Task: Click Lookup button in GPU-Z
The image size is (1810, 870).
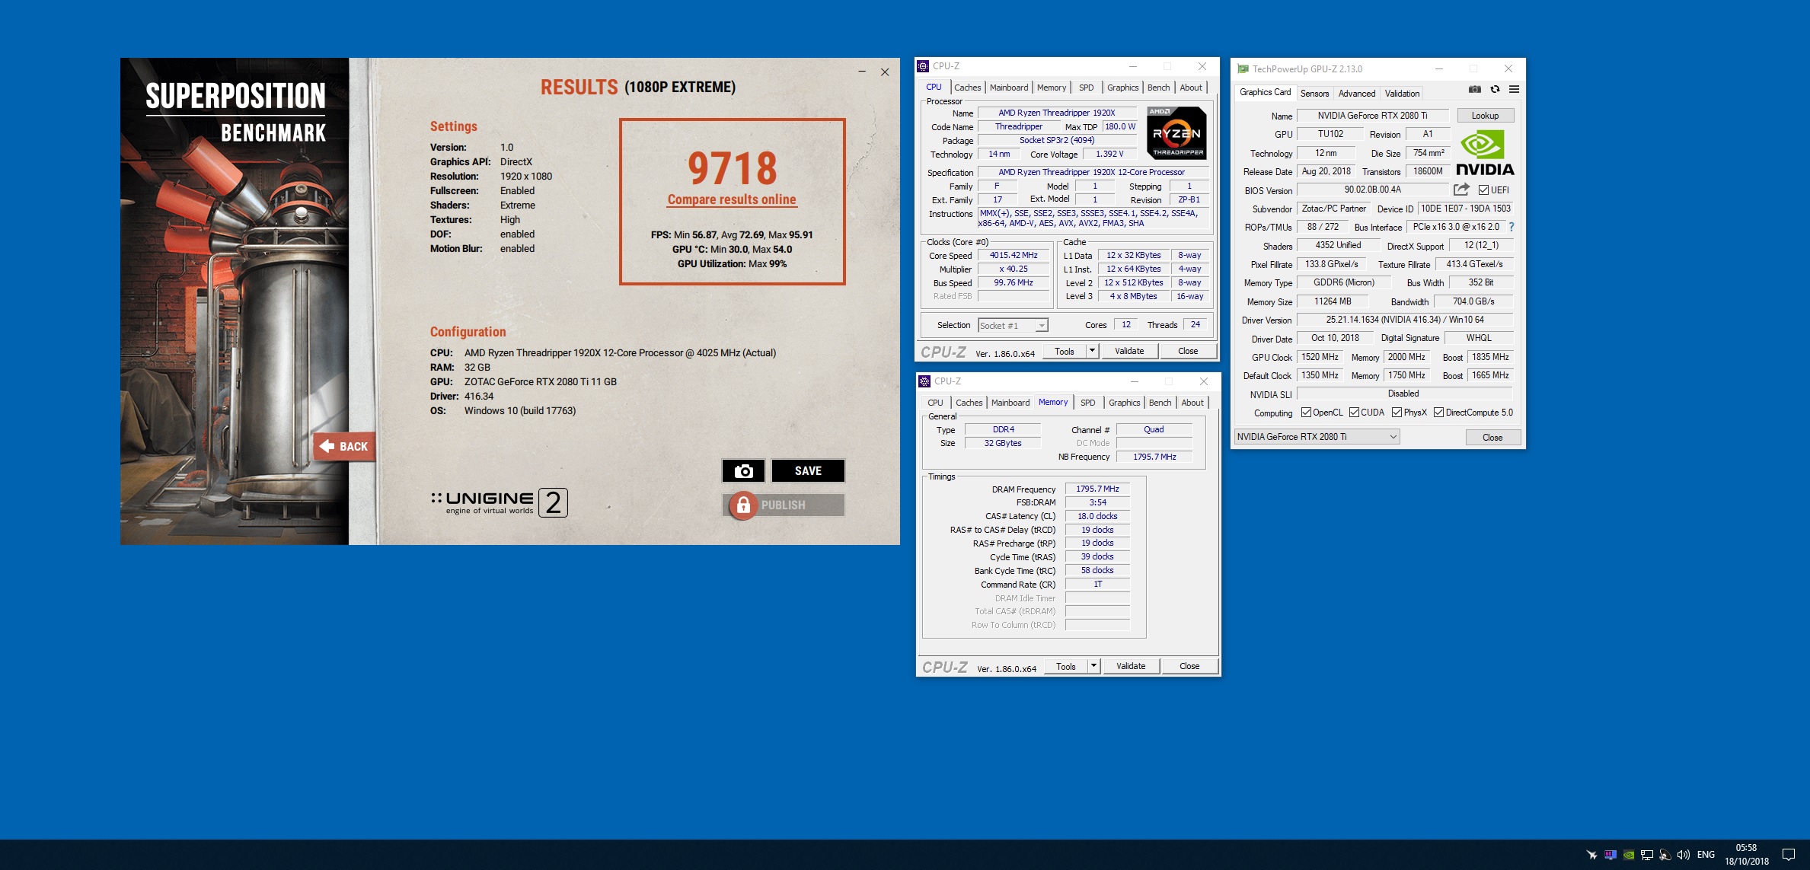Action: pyautogui.click(x=1485, y=116)
